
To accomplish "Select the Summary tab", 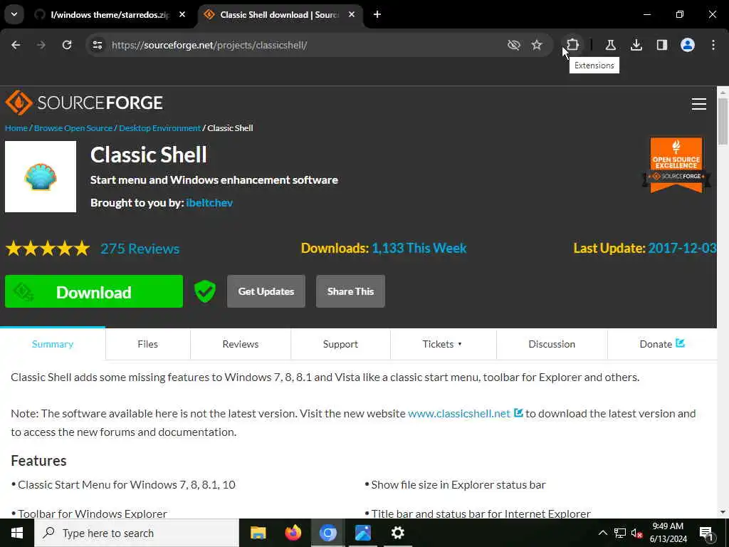I will point(53,344).
